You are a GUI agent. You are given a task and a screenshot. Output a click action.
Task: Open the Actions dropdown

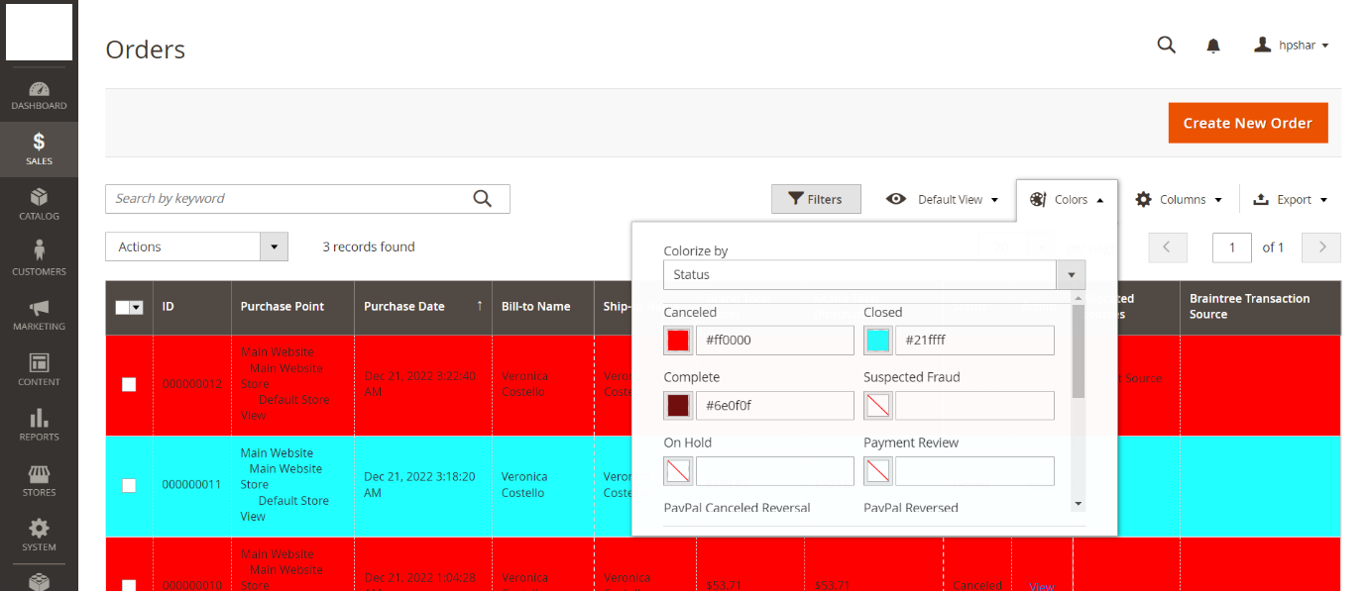click(x=196, y=246)
